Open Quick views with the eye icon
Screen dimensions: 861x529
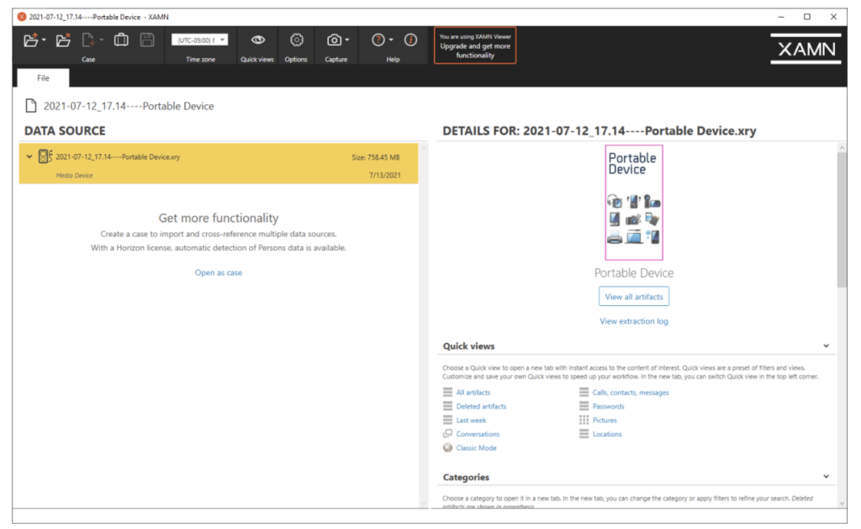click(x=257, y=40)
